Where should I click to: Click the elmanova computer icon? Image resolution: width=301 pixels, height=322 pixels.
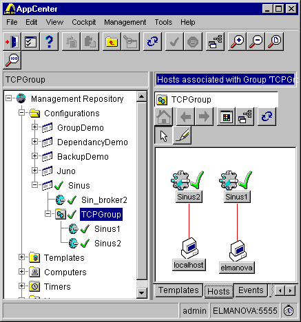tap(238, 250)
